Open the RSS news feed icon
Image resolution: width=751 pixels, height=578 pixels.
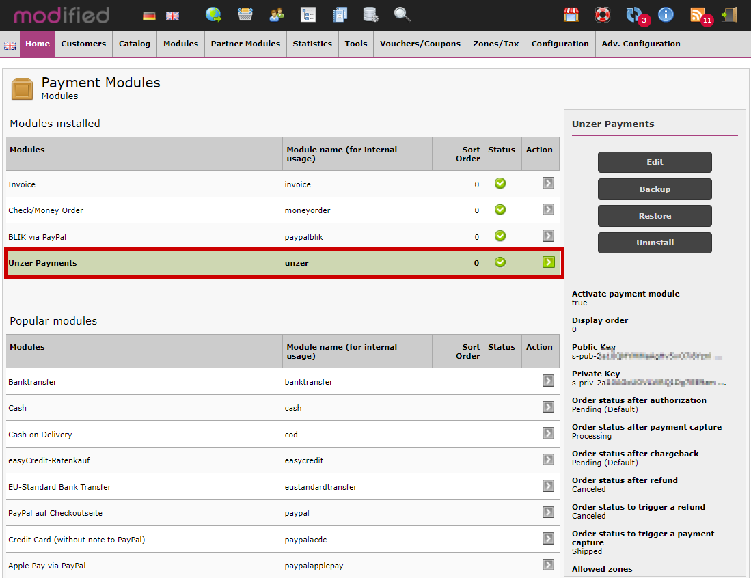tap(699, 15)
